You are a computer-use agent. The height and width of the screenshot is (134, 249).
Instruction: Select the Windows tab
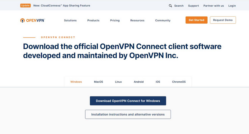[76, 82]
